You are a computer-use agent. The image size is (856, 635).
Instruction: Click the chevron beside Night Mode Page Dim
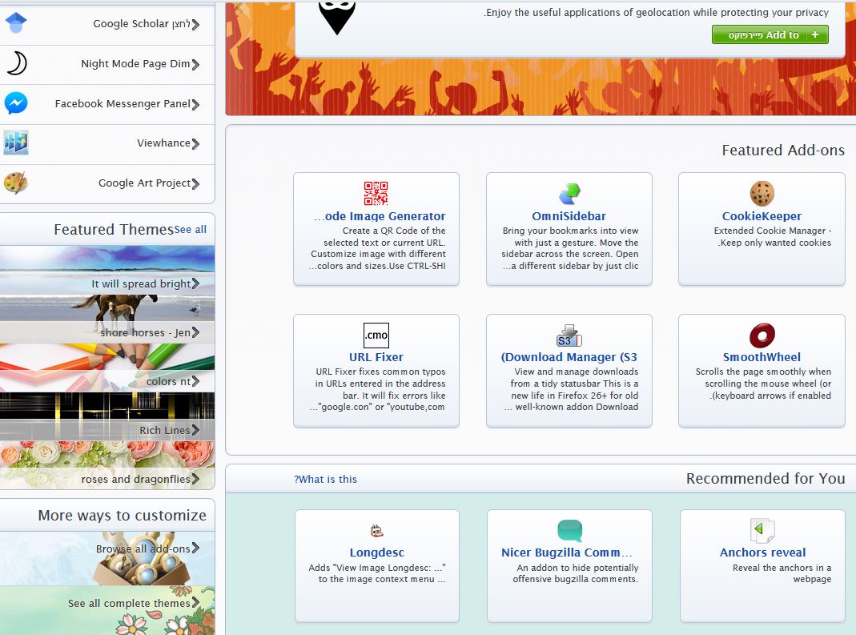(196, 64)
